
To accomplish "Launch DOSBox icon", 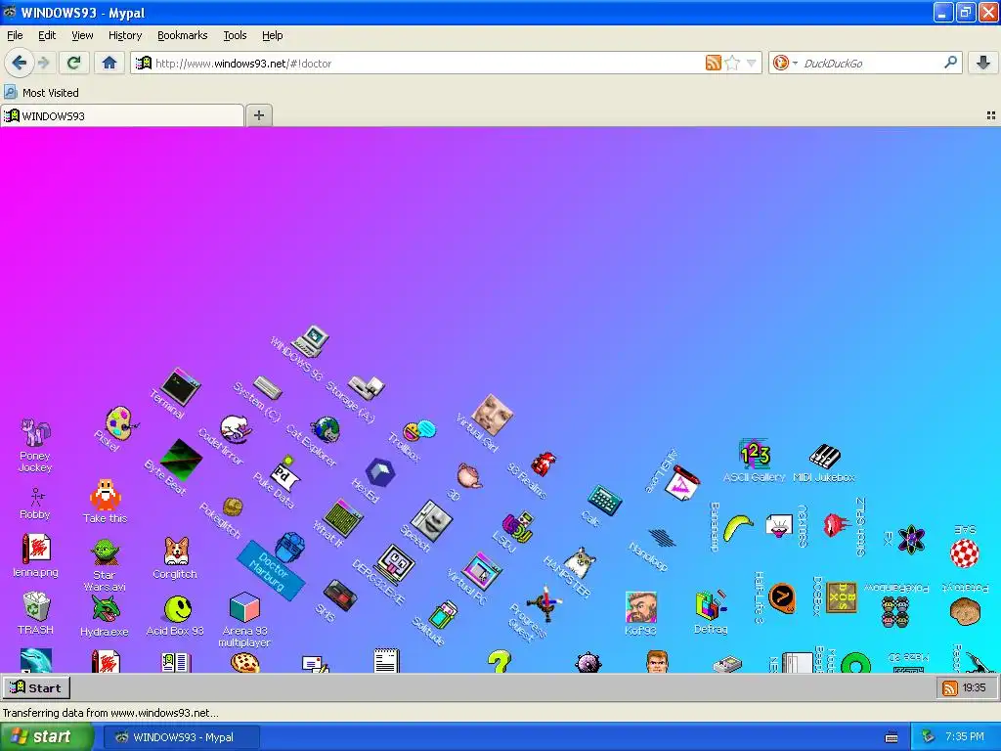I will tap(841, 597).
